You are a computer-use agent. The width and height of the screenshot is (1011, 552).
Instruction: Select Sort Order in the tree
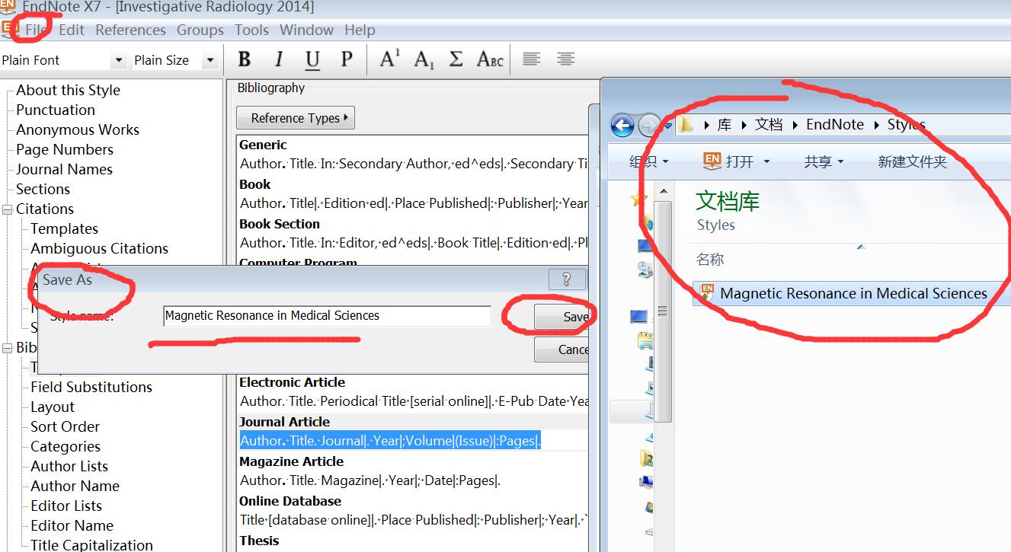point(65,426)
